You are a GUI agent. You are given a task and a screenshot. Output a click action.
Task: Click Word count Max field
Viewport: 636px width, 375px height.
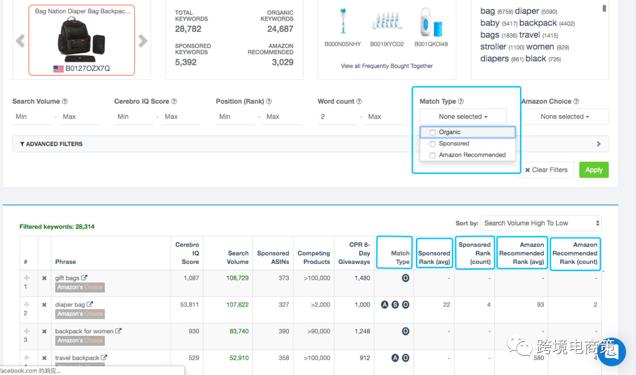385,117
